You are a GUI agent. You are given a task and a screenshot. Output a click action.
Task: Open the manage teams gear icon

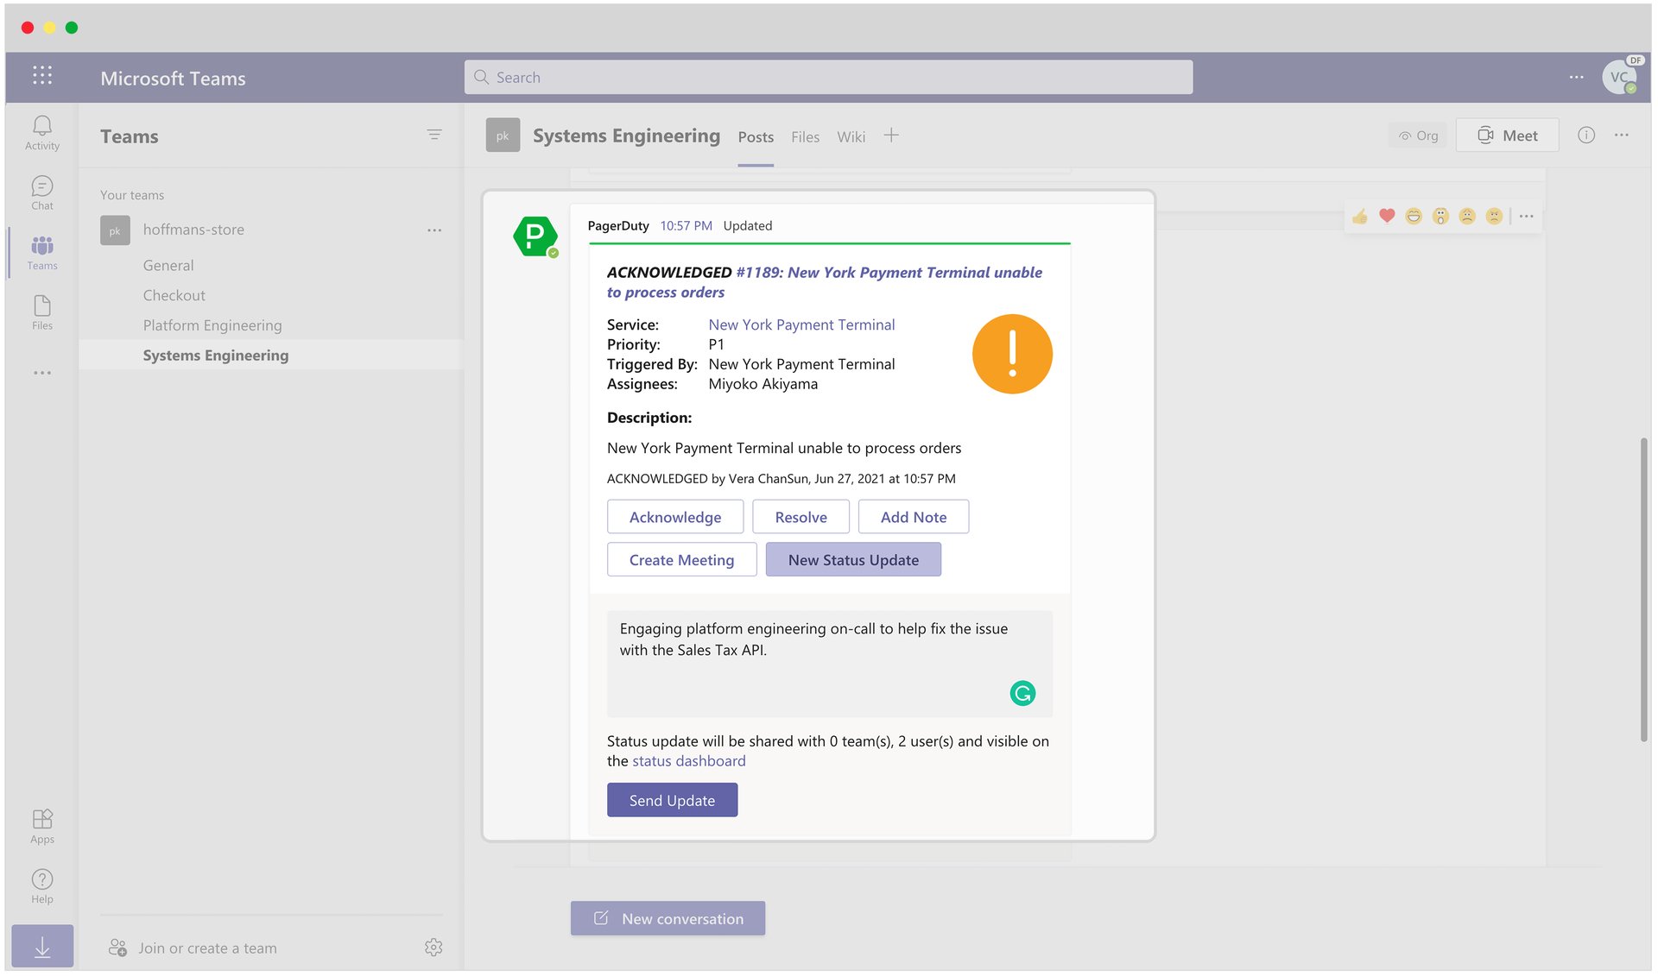click(433, 948)
